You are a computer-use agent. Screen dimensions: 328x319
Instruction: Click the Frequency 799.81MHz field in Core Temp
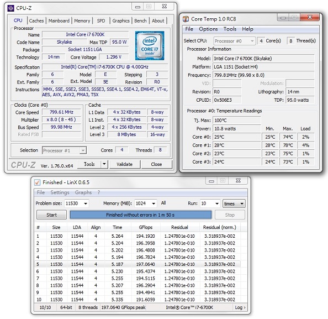(263, 75)
